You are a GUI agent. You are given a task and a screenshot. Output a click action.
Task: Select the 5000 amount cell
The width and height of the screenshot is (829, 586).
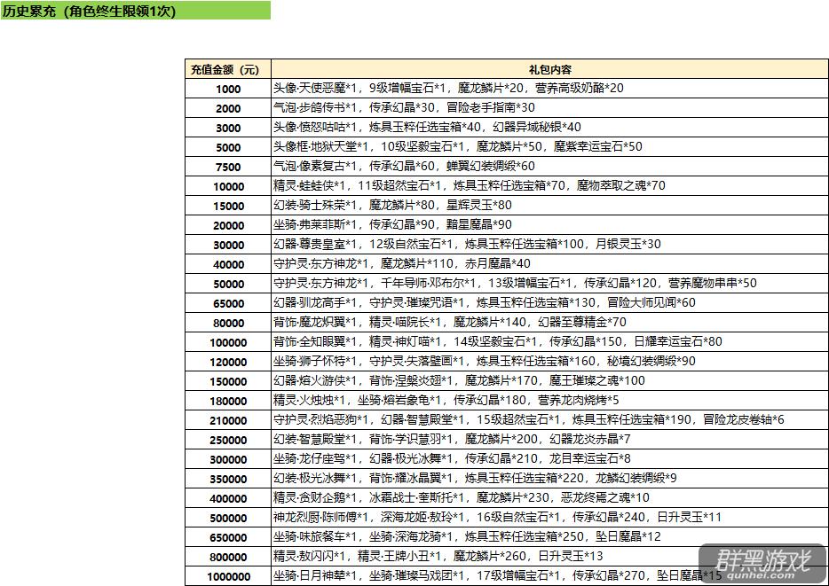click(x=227, y=147)
